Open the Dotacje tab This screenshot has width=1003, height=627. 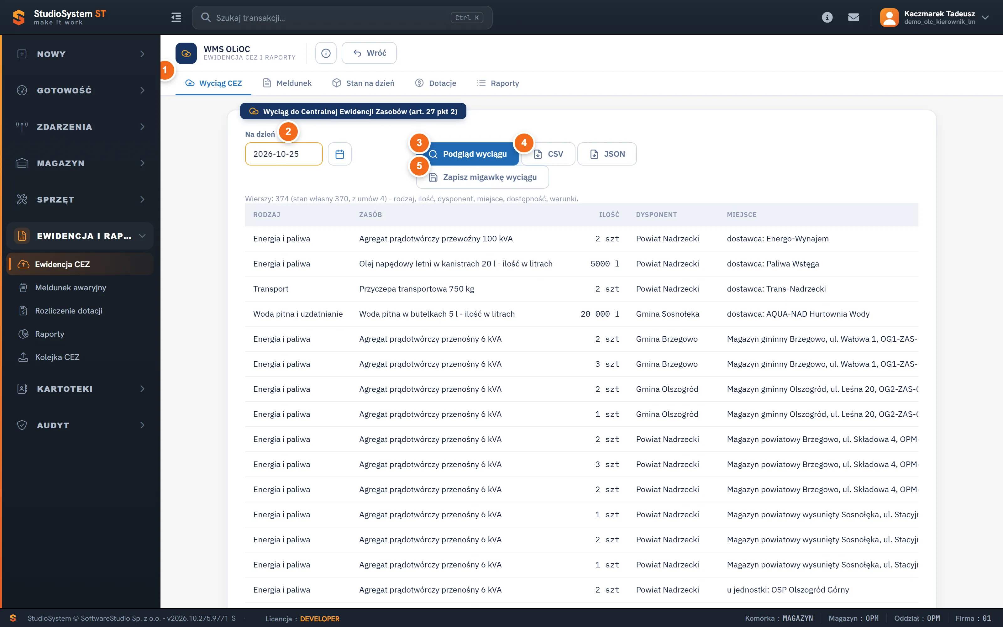pos(435,83)
